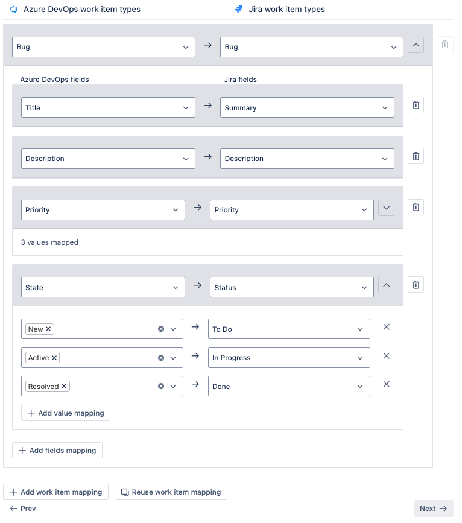Open the Jira Summary field dropdown

(x=307, y=108)
